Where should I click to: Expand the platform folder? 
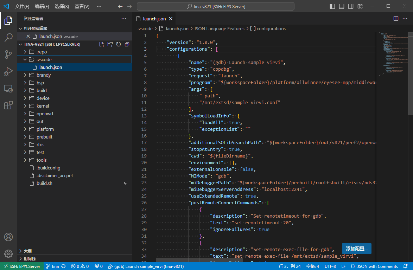[x=45, y=129]
